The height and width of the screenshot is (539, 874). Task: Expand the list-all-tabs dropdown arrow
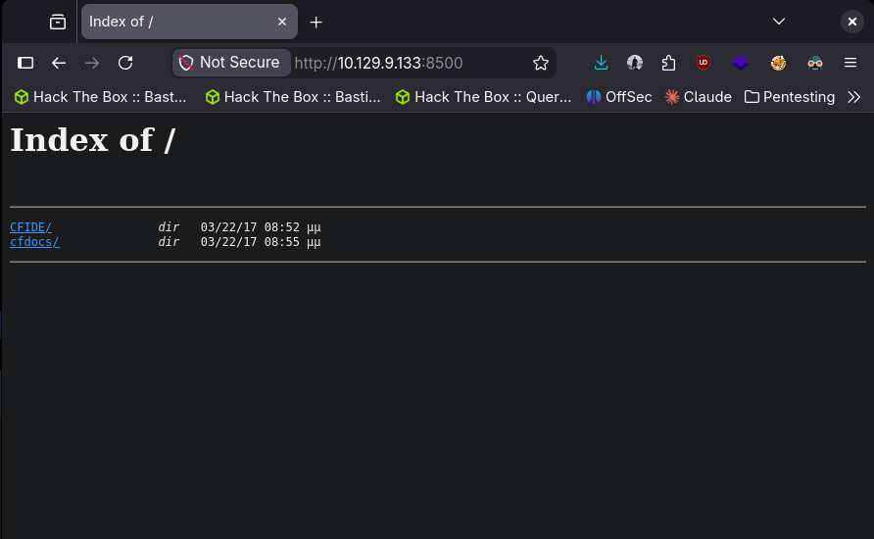[x=779, y=22]
